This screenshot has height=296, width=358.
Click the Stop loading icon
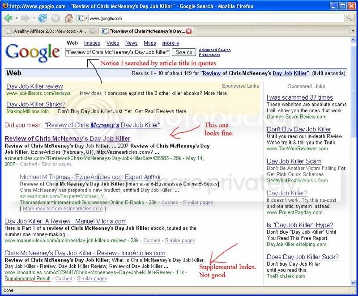(55, 18)
